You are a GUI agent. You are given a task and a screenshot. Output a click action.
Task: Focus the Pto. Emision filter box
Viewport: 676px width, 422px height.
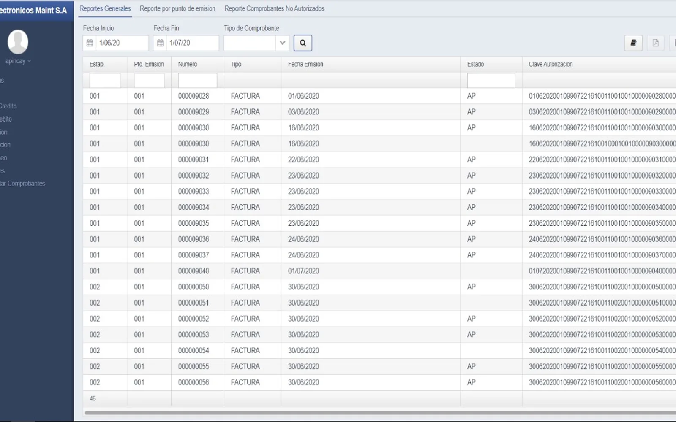(x=149, y=80)
